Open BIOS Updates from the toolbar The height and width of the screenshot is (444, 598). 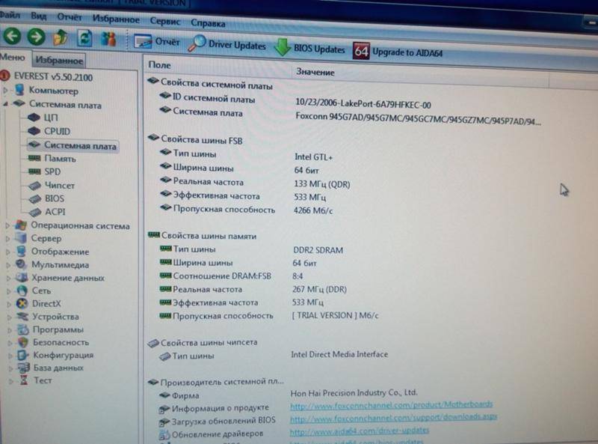pos(310,48)
